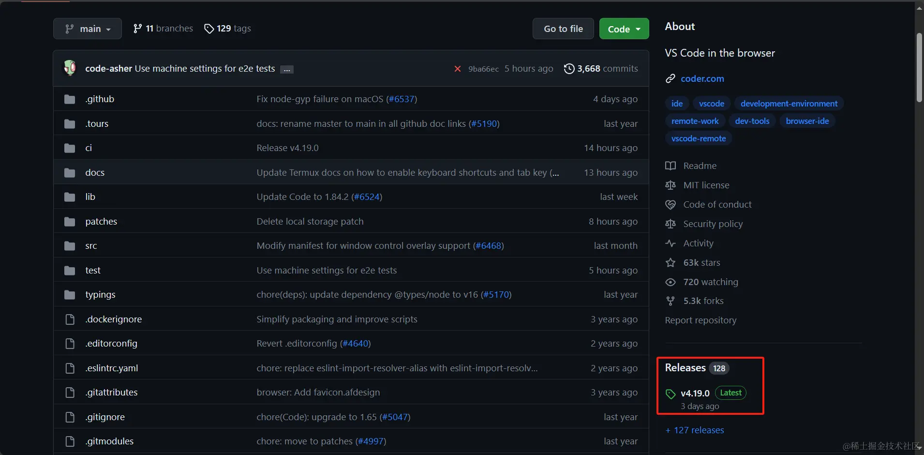Open pull request #6524 link
This screenshot has height=455, width=924.
point(367,197)
